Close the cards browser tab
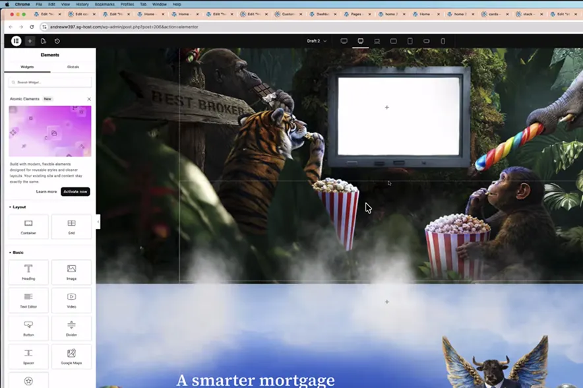 (x=507, y=14)
